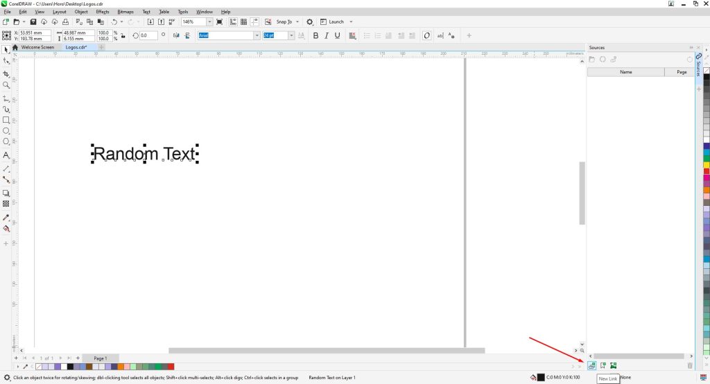Viewport: 710px width, 384px height.
Task: Open the Undo history dropdown arrow
Action: 122,21
